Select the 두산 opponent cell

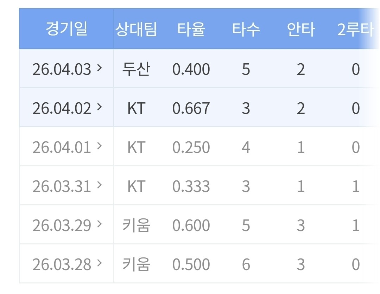click(x=136, y=69)
